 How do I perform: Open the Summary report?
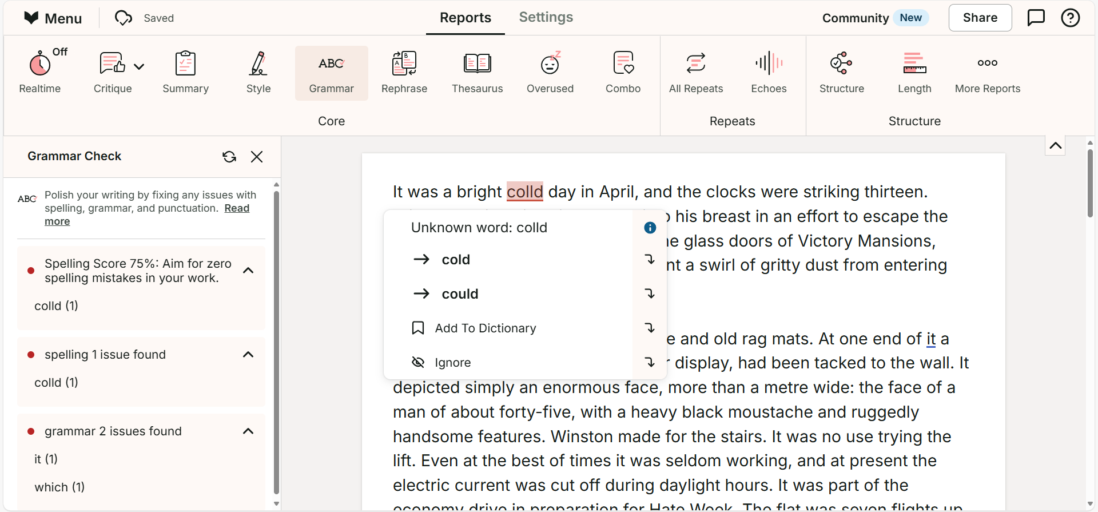click(x=185, y=73)
